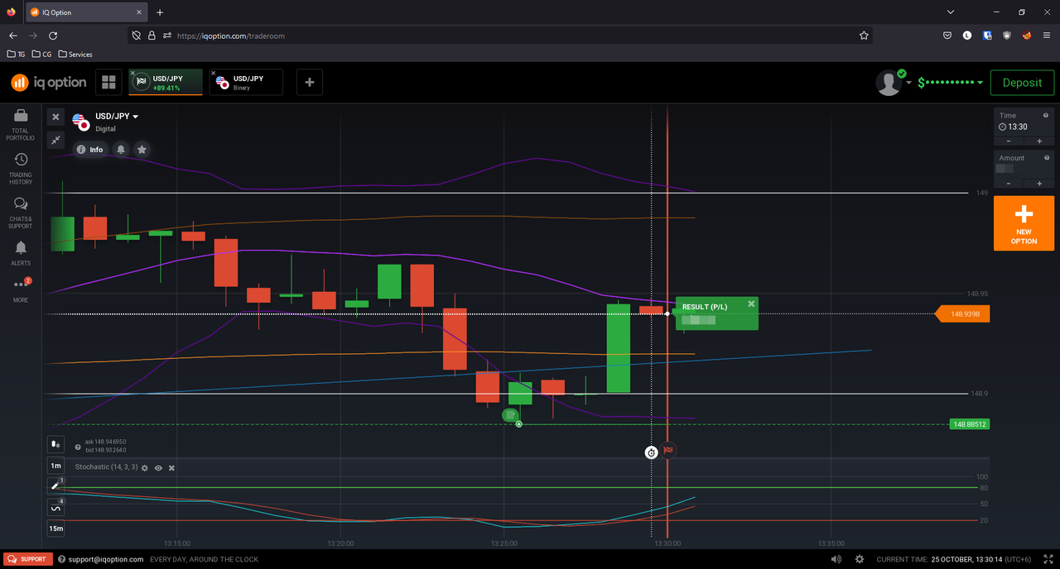Switch to USD/JPY Digital tab
The width and height of the screenshot is (1060, 569).
pyautogui.click(x=166, y=83)
